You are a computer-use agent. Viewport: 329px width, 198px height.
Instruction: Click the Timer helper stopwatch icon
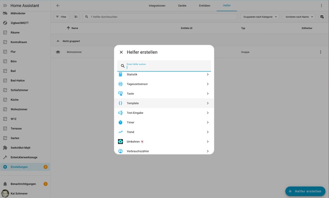point(120,123)
